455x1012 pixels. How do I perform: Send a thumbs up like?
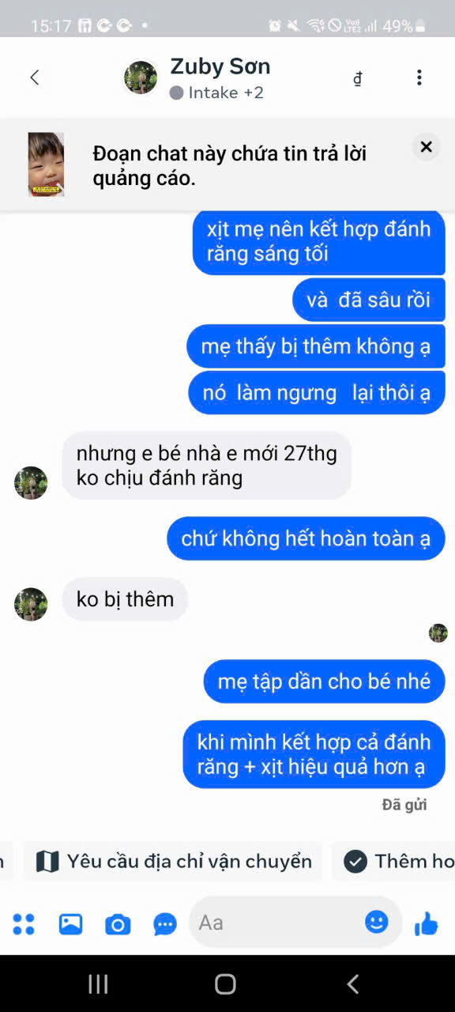[427, 923]
